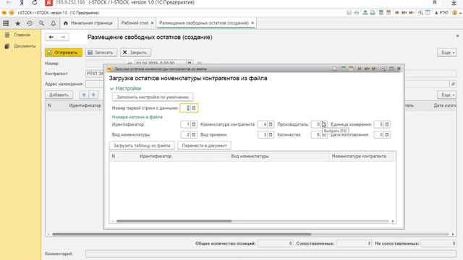This screenshot has height=260, width=463.
Task: Click the calendar icon in dialog title bar
Action: pos(351,69)
